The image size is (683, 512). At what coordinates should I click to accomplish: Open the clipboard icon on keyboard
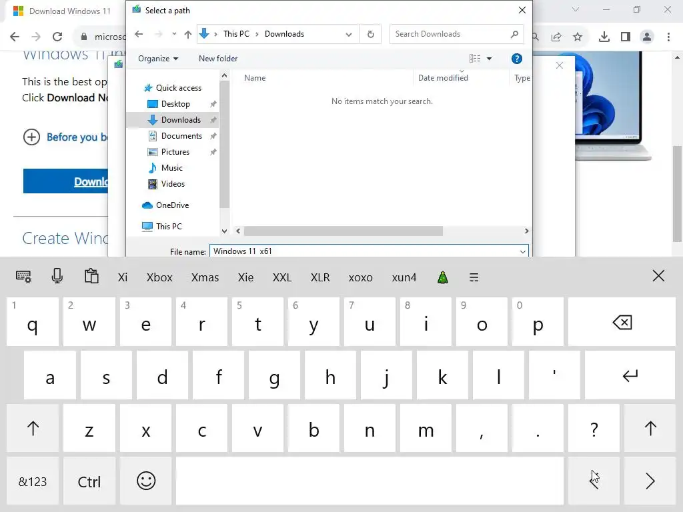pos(91,276)
